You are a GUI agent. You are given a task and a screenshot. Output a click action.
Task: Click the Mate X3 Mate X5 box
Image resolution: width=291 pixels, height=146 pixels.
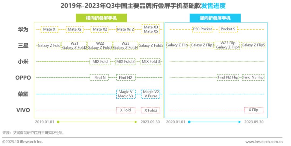tap(151, 29)
